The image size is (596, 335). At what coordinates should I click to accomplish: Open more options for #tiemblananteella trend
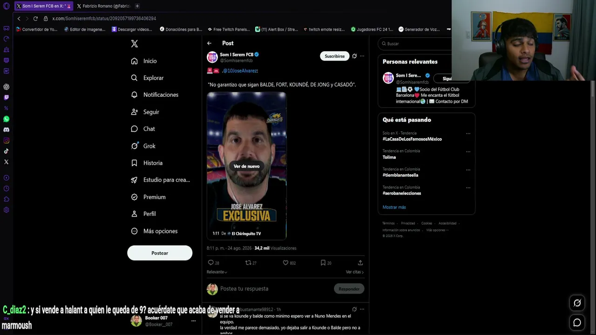pyautogui.click(x=468, y=170)
